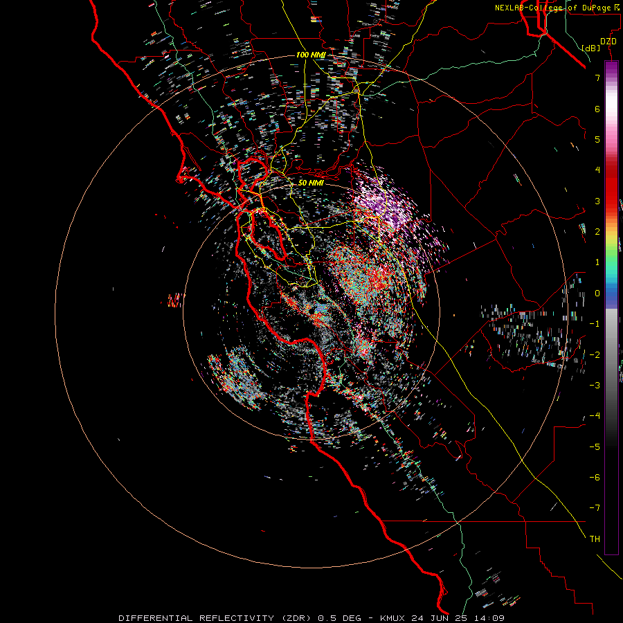Screen dimensions: 623x623
Task: Click the "-4" value on the color scale
Action: [595, 416]
